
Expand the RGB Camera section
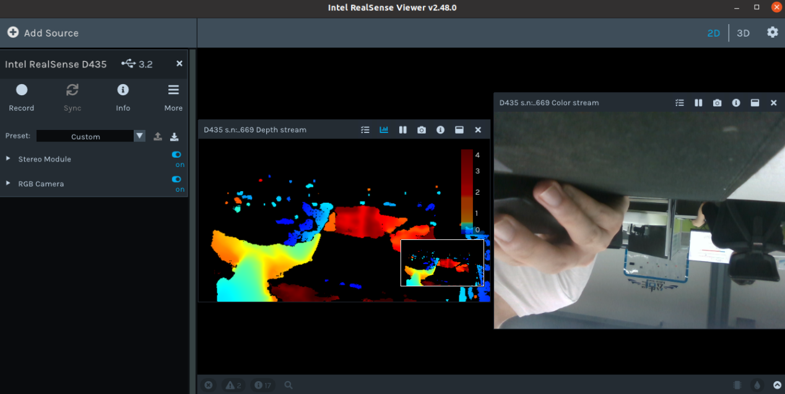coord(9,184)
